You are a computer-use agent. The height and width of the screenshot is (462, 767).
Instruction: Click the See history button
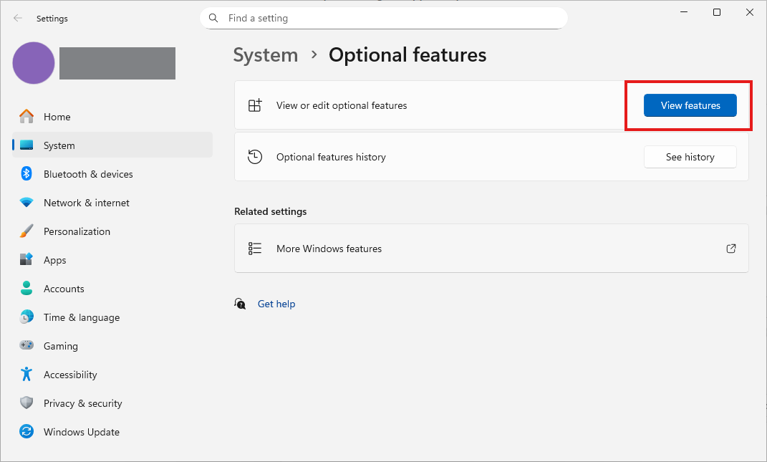[x=690, y=157]
